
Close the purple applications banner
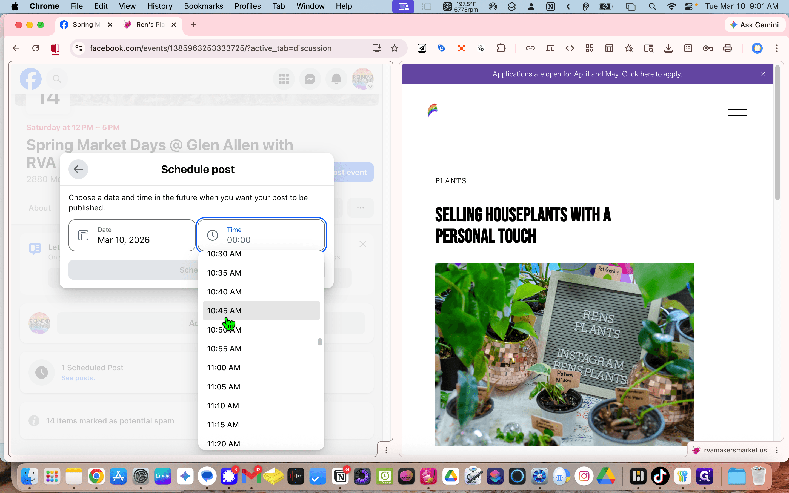pyautogui.click(x=763, y=74)
